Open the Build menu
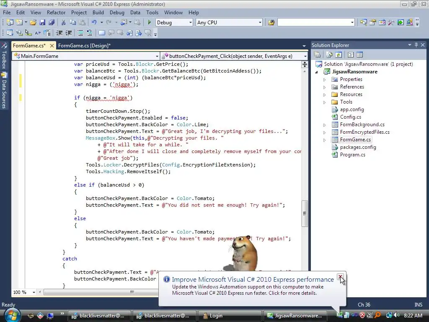Screen dimensions: 429x322 (x=98, y=13)
